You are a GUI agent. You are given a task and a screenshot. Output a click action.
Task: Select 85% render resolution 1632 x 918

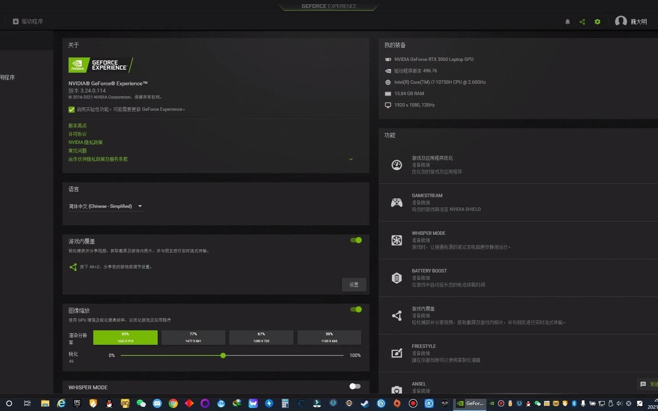tap(125, 338)
